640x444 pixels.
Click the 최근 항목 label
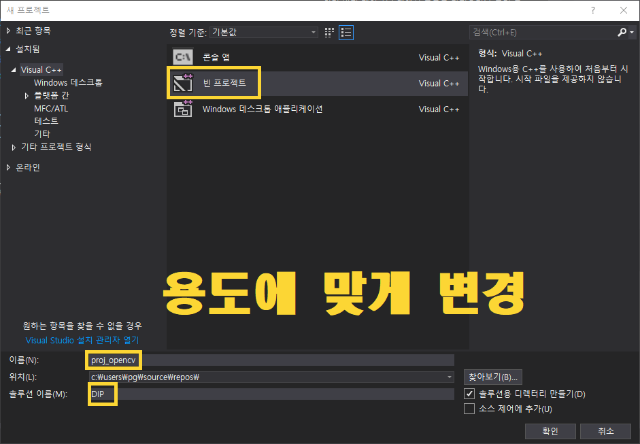[x=33, y=31]
